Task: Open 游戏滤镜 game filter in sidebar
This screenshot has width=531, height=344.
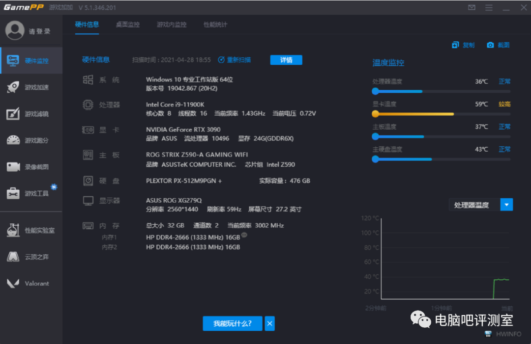Action: [31, 114]
